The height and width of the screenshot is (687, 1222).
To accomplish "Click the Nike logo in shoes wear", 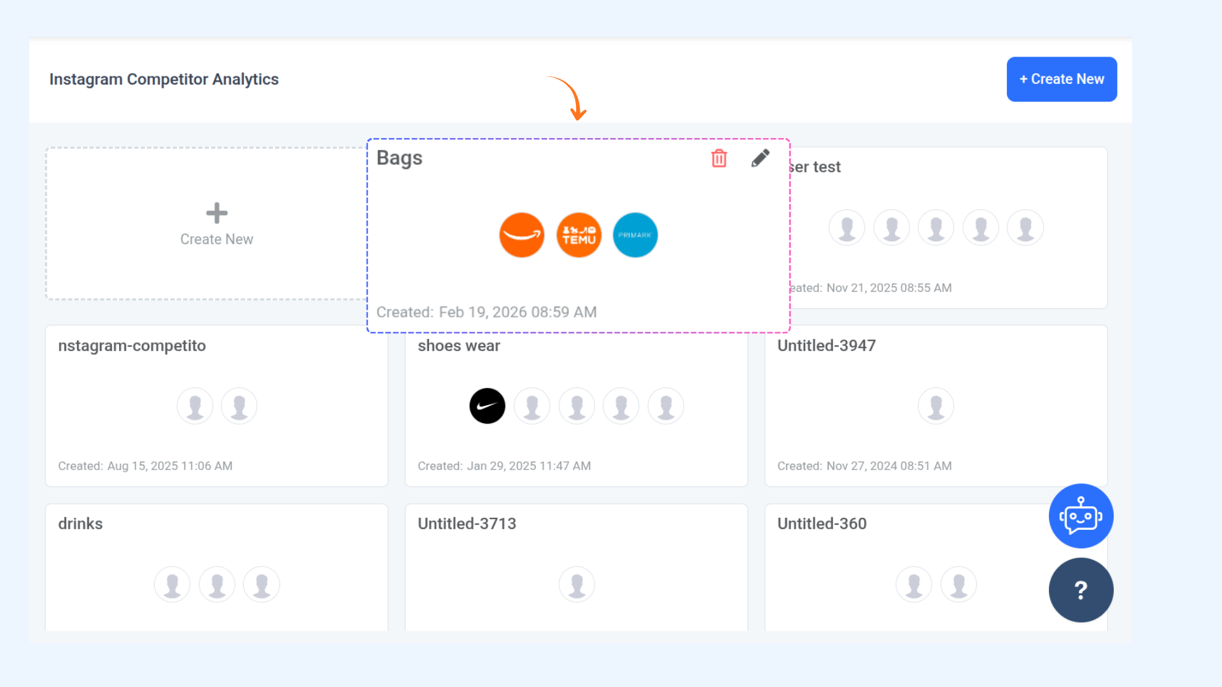I will (x=487, y=406).
